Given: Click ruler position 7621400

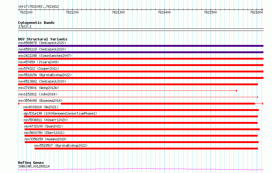Looking at the screenshot, I should pos(164,12).
